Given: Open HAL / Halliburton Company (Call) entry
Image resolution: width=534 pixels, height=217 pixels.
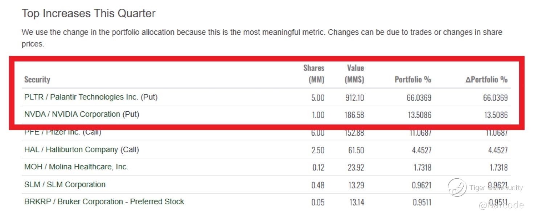Looking at the screenshot, I should 82,149.
